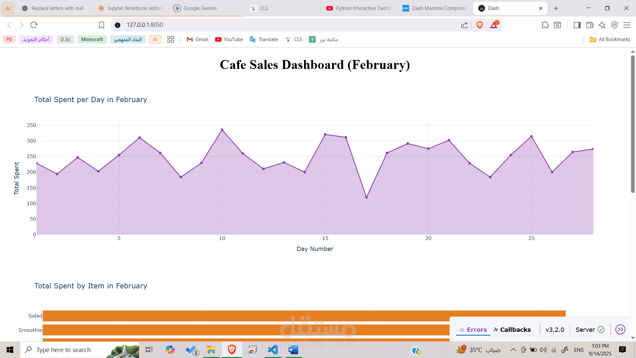
Task: Show hidden system tray icons
Action: [513, 350]
